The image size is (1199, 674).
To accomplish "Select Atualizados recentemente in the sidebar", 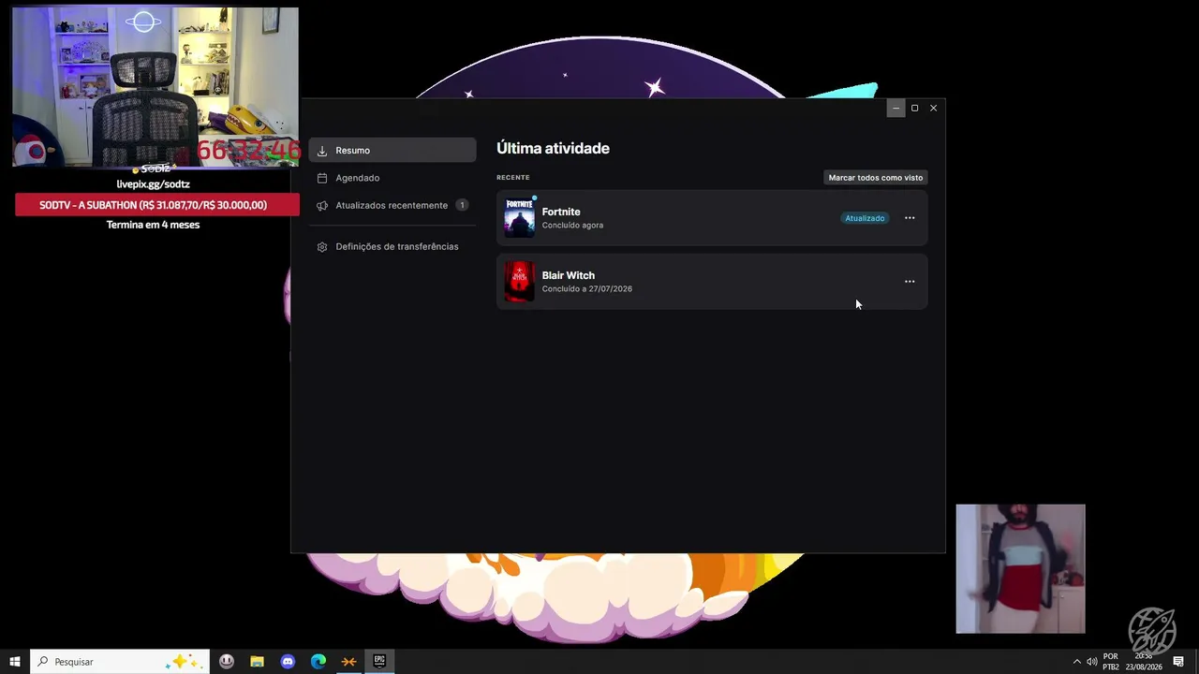I will tap(392, 205).
